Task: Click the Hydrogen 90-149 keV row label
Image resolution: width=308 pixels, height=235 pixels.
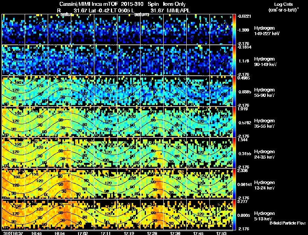Action: 265,62
